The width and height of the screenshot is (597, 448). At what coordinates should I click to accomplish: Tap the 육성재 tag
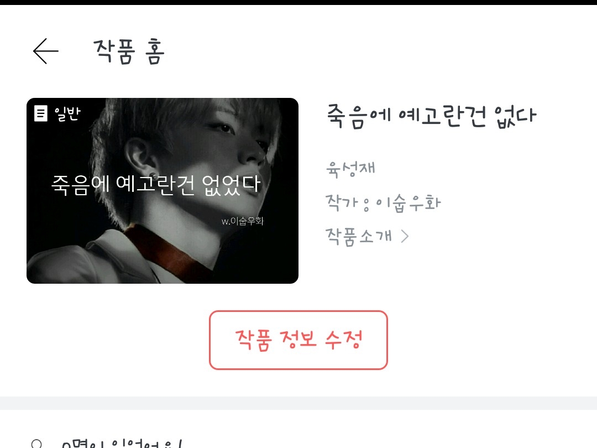pyautogui.click(x=350, y=169)
